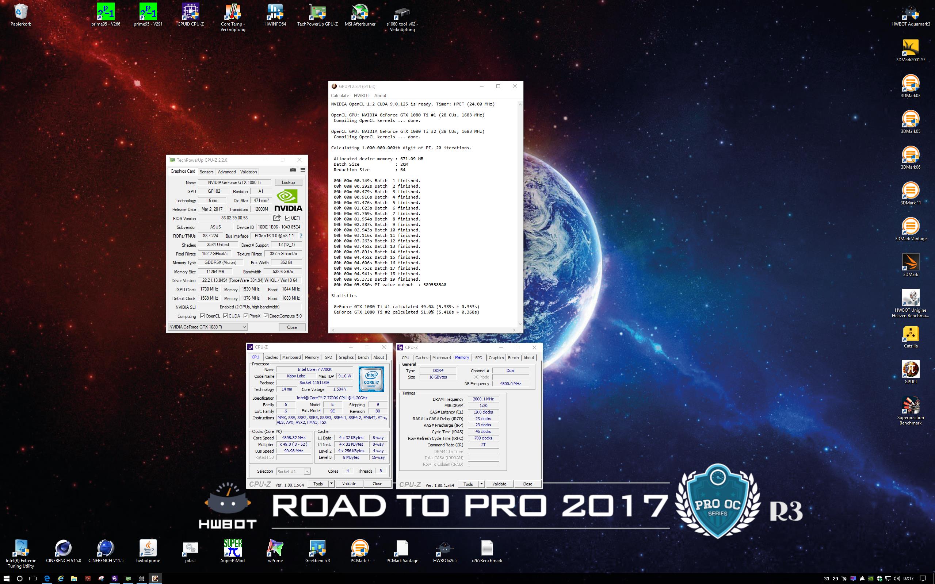The width and height of the screenshot is (935, 584).
Task: Open Tools dropdown arrow in CPU-Z CPU window
Action: click(x=331, y=484)
